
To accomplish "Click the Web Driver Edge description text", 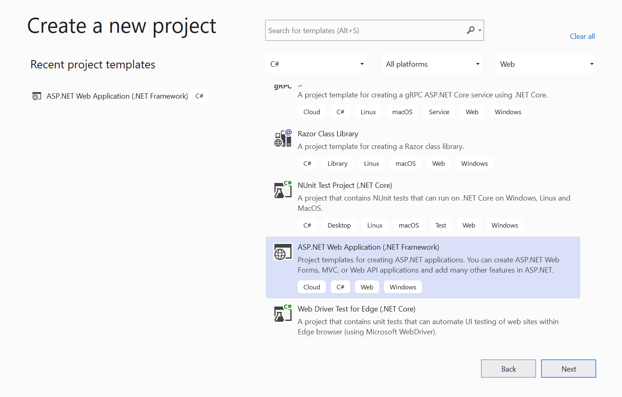I will (428, 327).
